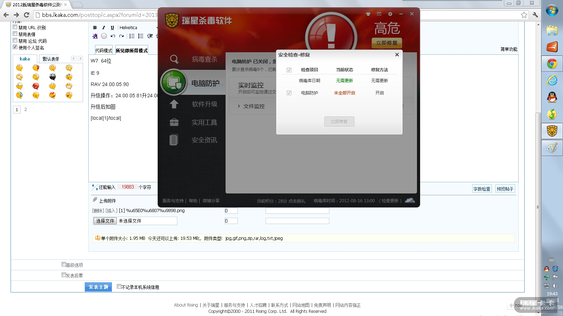Viewport: 563px width, 316px height.
Task: Click the 安全资讯 document icon
Action: (x=174, y=140)
